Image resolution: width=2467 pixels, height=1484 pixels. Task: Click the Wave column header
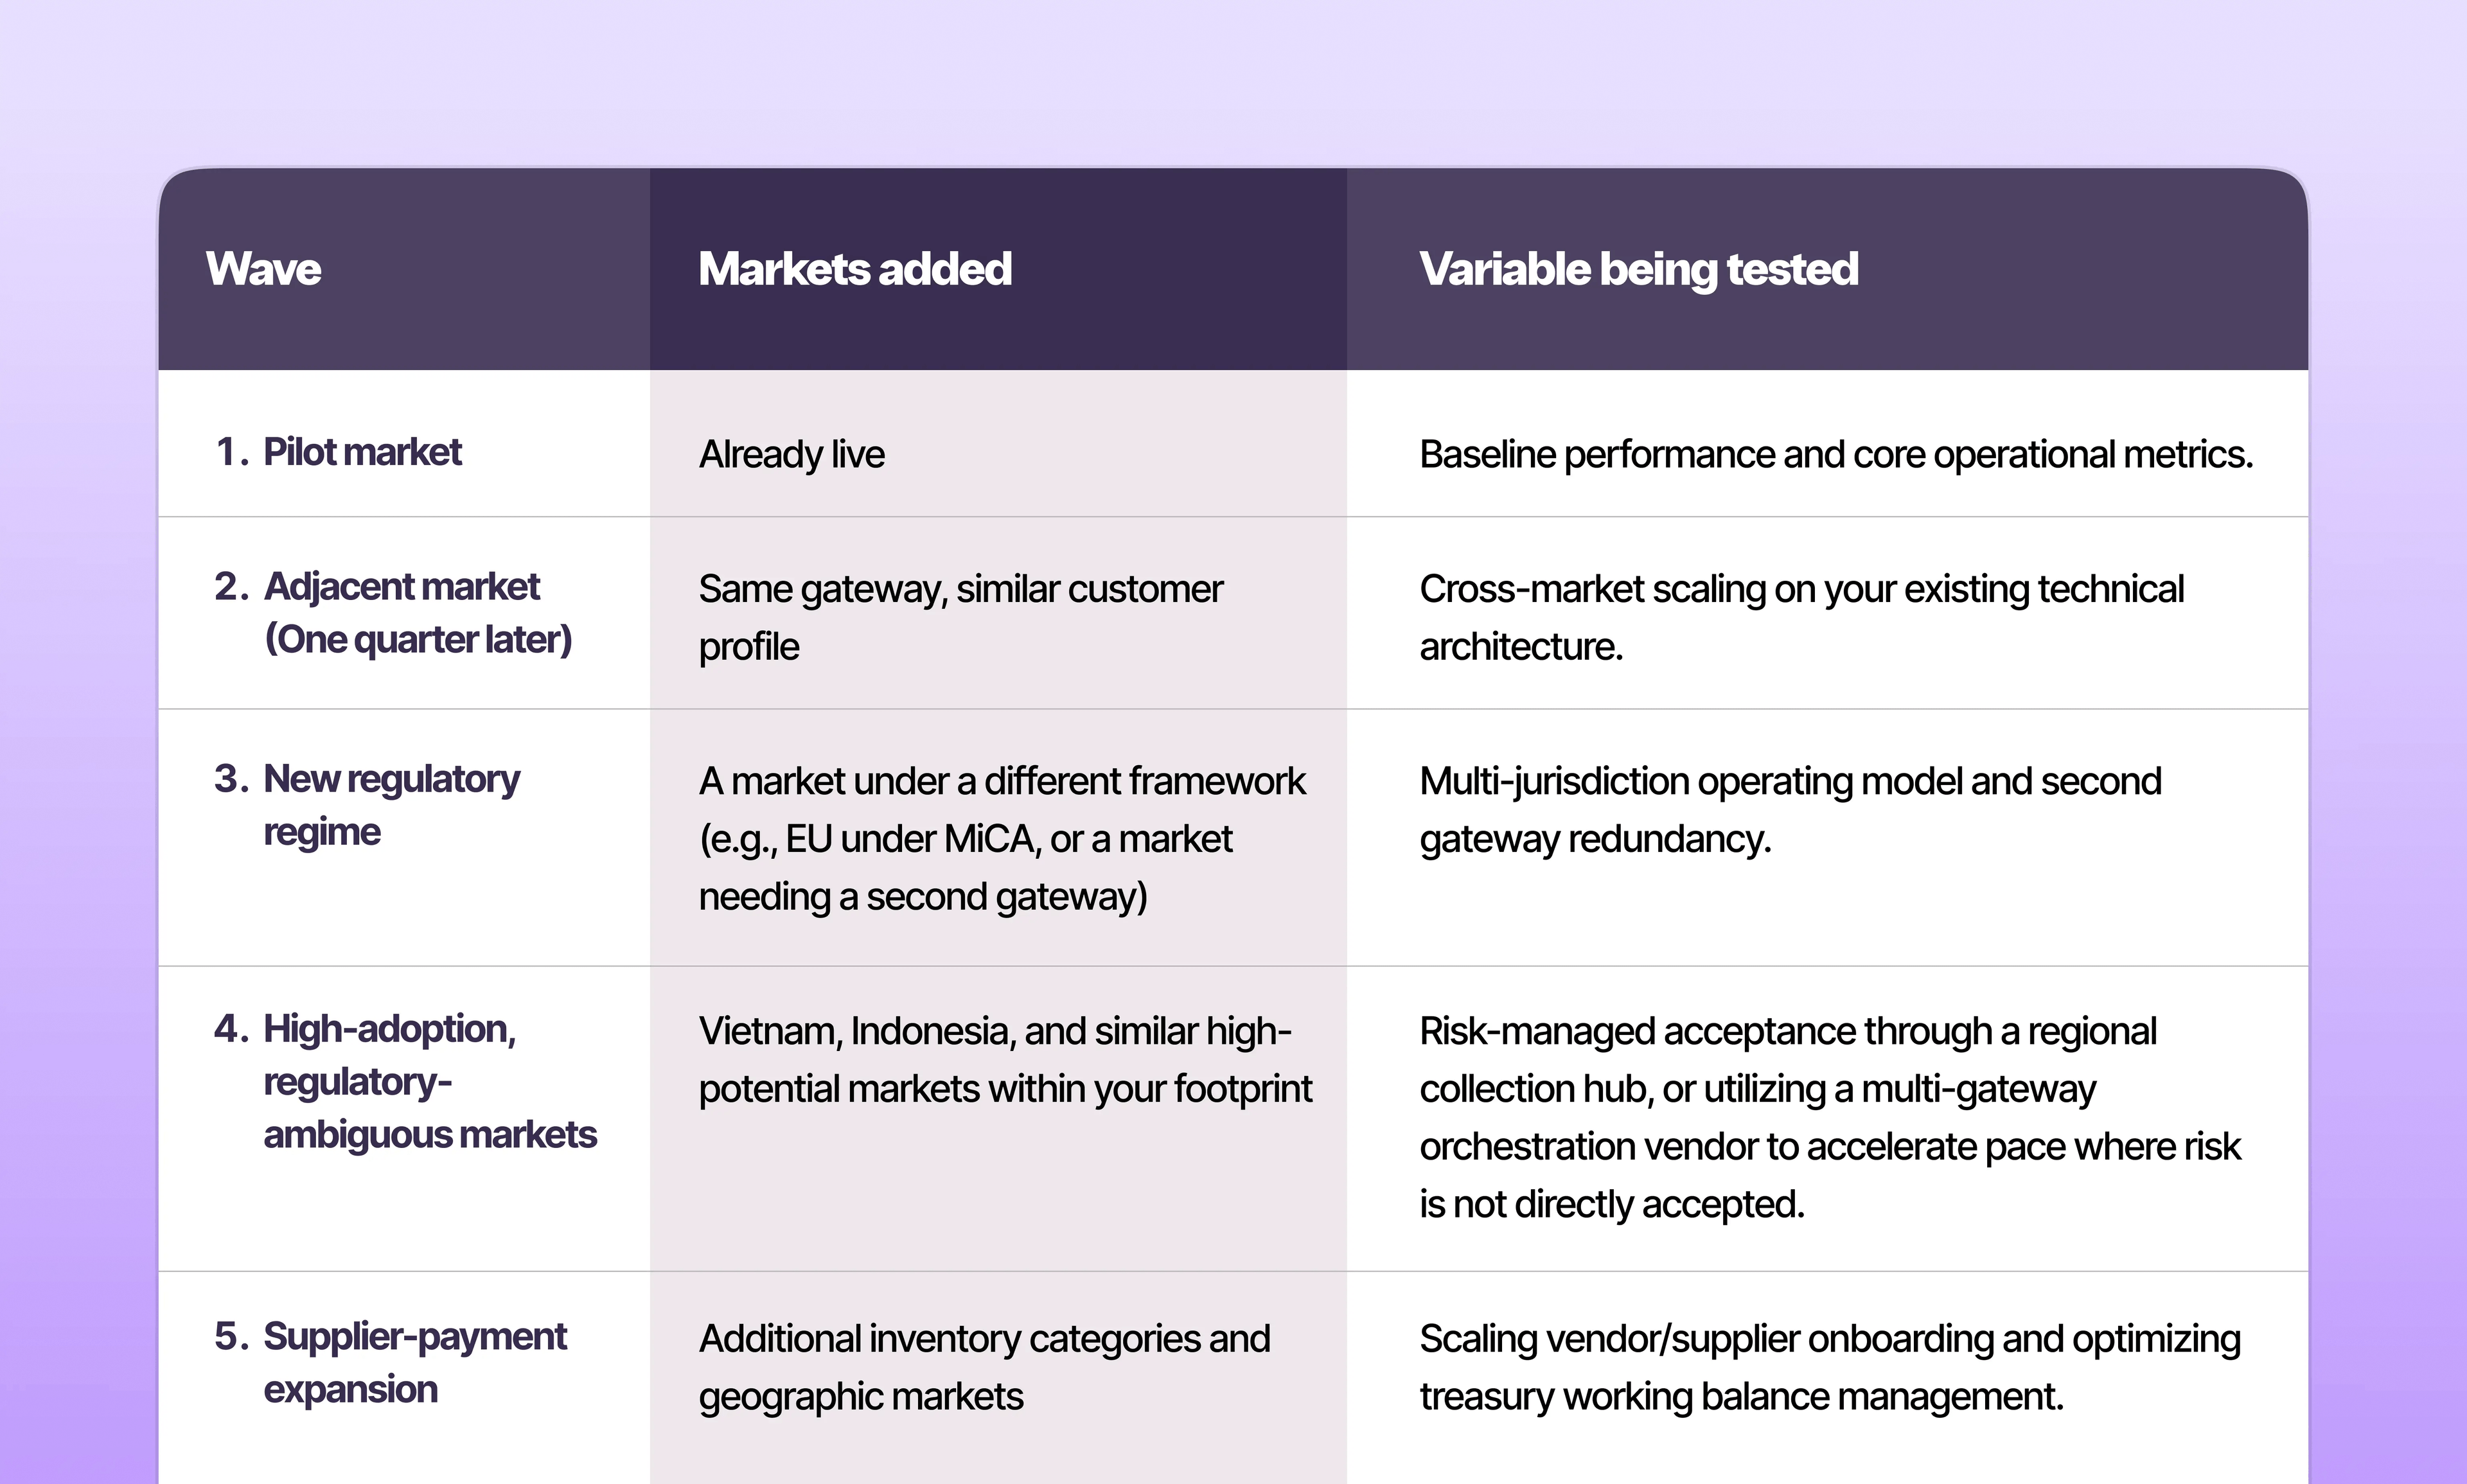[x=263, y=269]
